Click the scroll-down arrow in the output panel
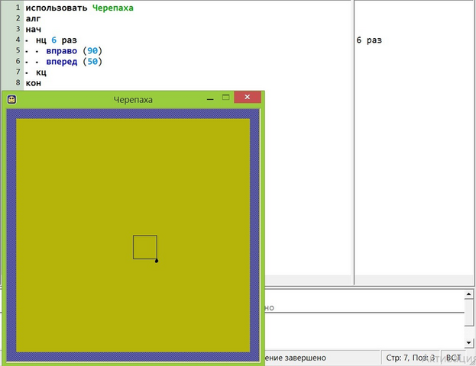 (468, 342)
